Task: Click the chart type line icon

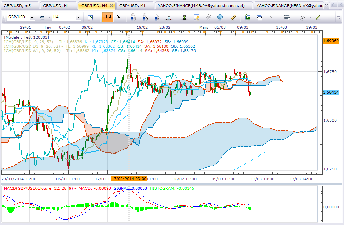Action: pyautogui.click(x=90, y=17)
